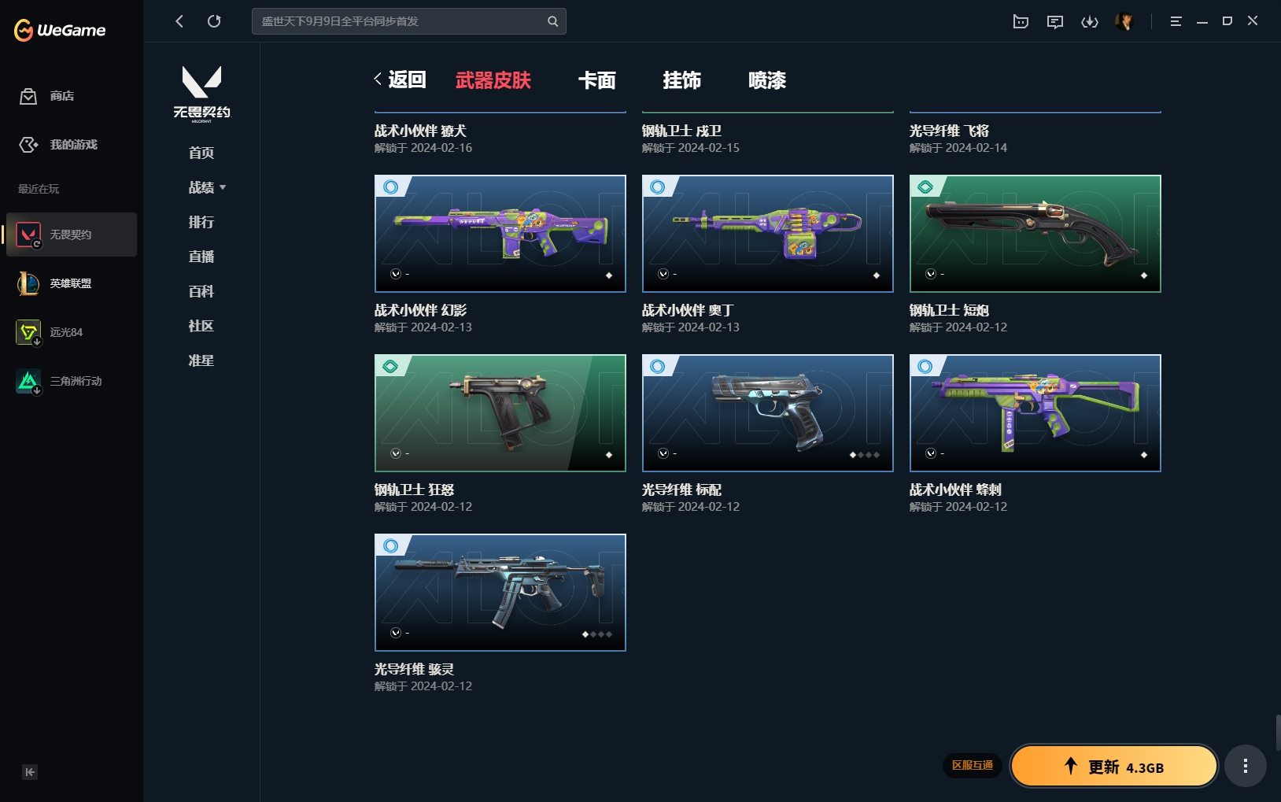Click the 光导纤维 骇灵 name text
Image resolution: width=1281 pixels, height=802 pixels.
414,669
